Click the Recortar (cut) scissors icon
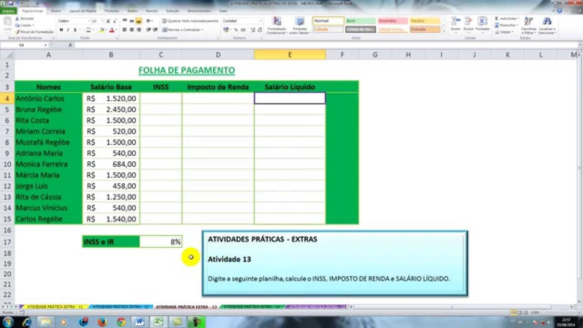583x328 pixels. coord(17,19)
